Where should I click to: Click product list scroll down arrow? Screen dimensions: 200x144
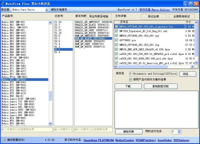50,123
